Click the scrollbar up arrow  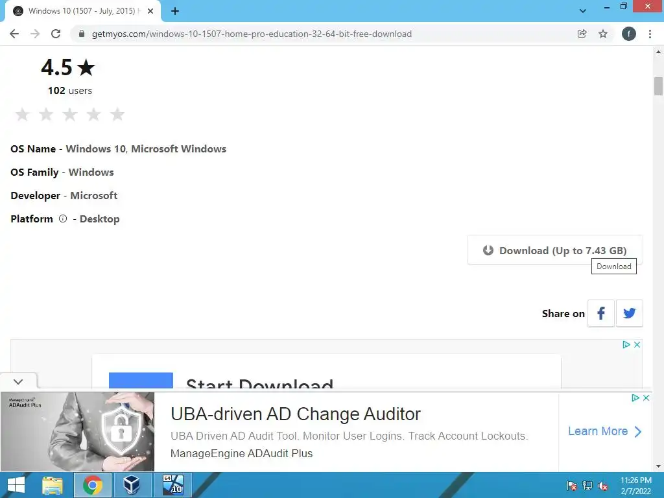658,52
